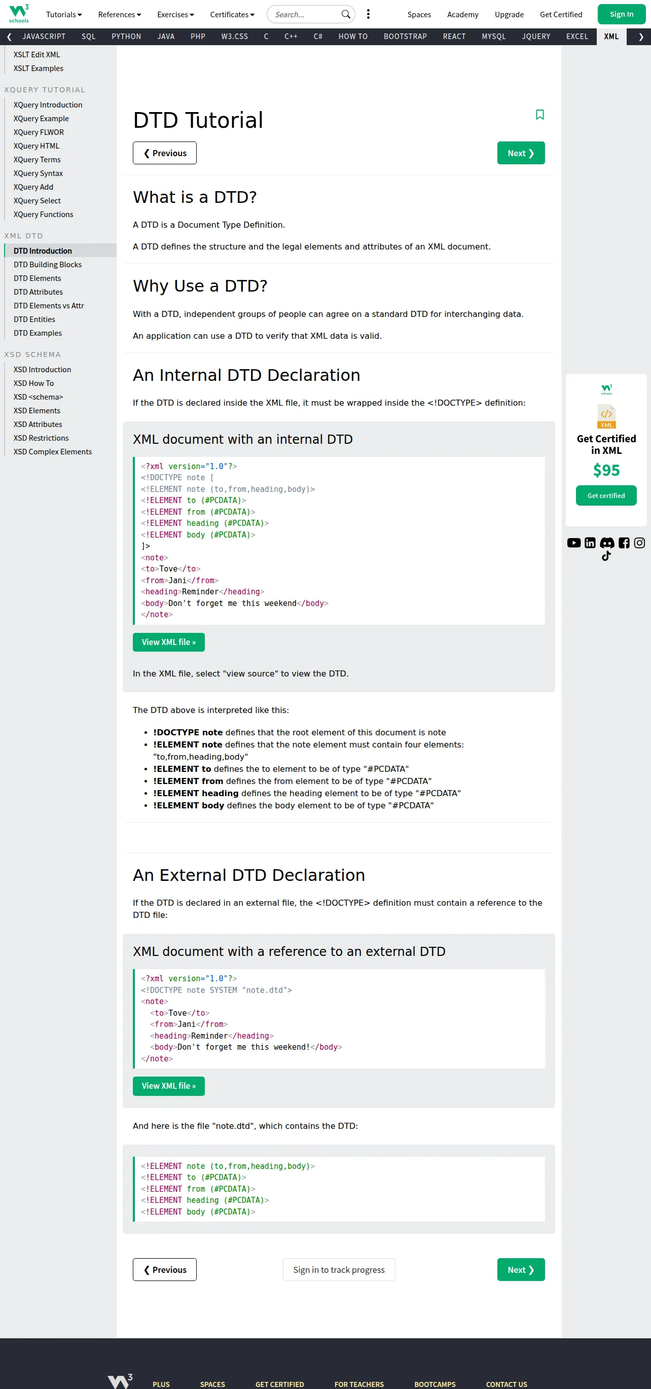Click Get certified button in XML ad
The width and height of the screenshot is (651, 1389).
pyautogui.click(x=606, y=495)
